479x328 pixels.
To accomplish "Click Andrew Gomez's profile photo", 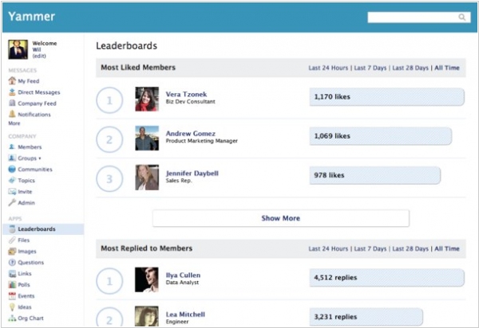I will pos(147,139).
